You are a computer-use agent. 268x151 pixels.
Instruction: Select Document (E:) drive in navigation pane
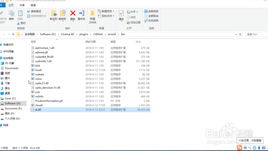pos(13,108)
